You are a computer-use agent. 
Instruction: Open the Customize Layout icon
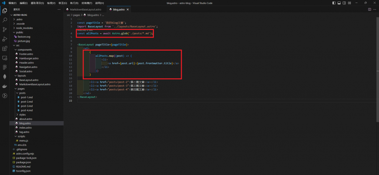click(x=349, y=3)
